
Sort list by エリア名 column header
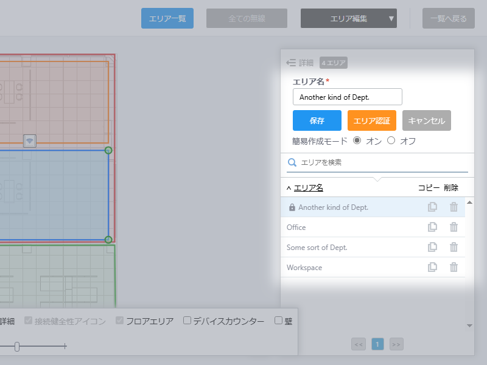coord(309,188)
